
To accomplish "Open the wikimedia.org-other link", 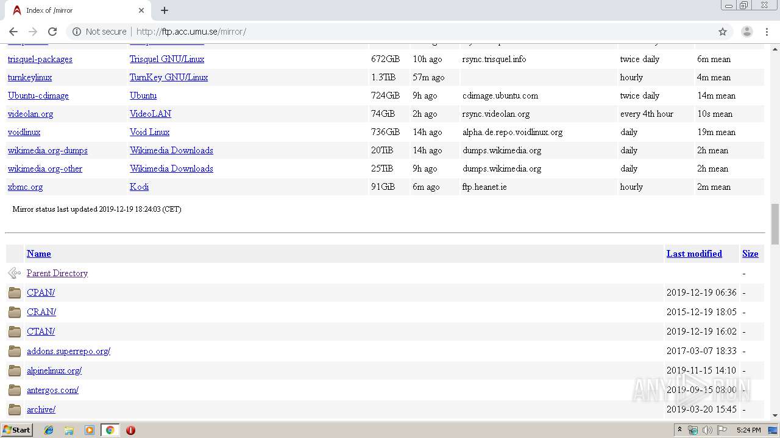I will [44, 169].
